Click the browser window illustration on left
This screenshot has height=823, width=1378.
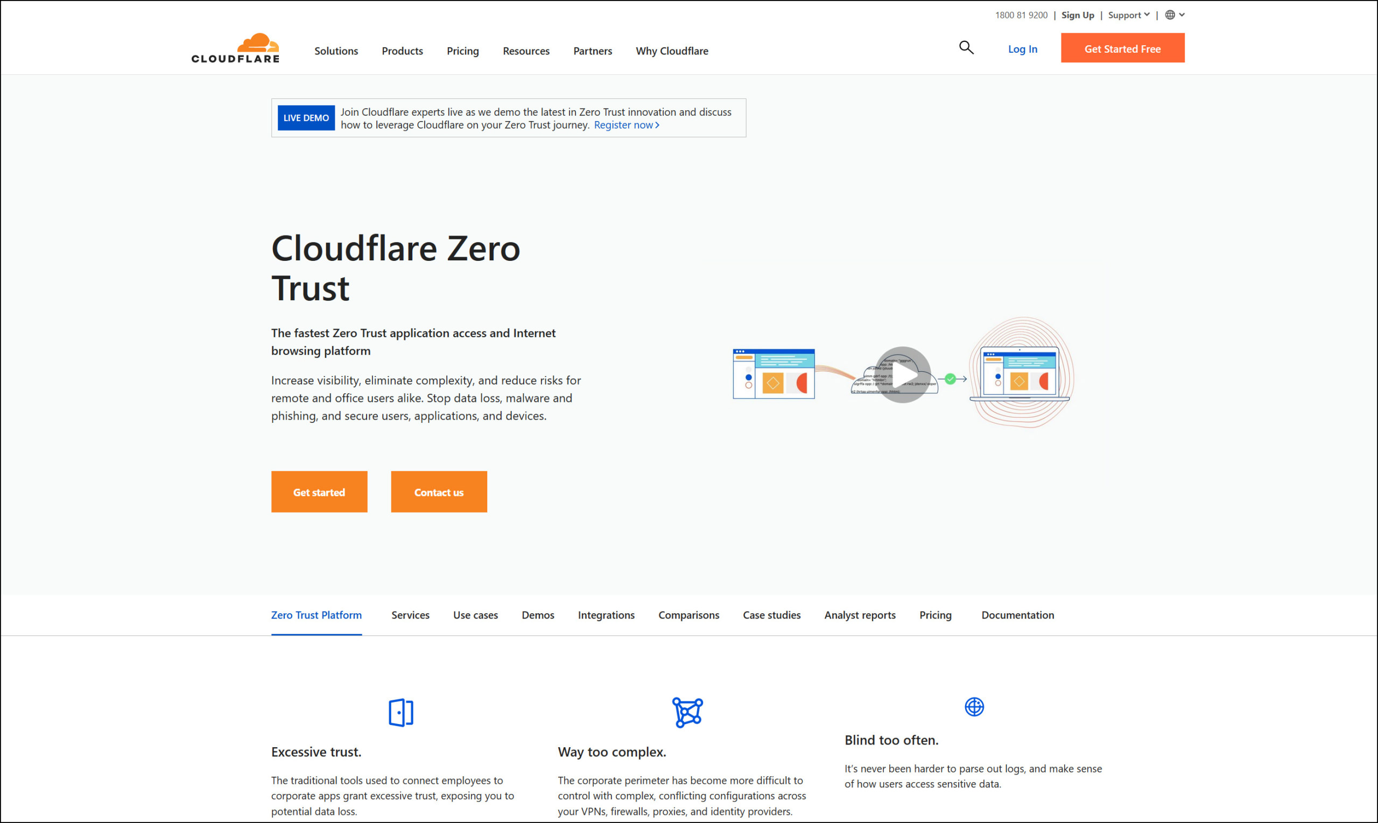774,374
